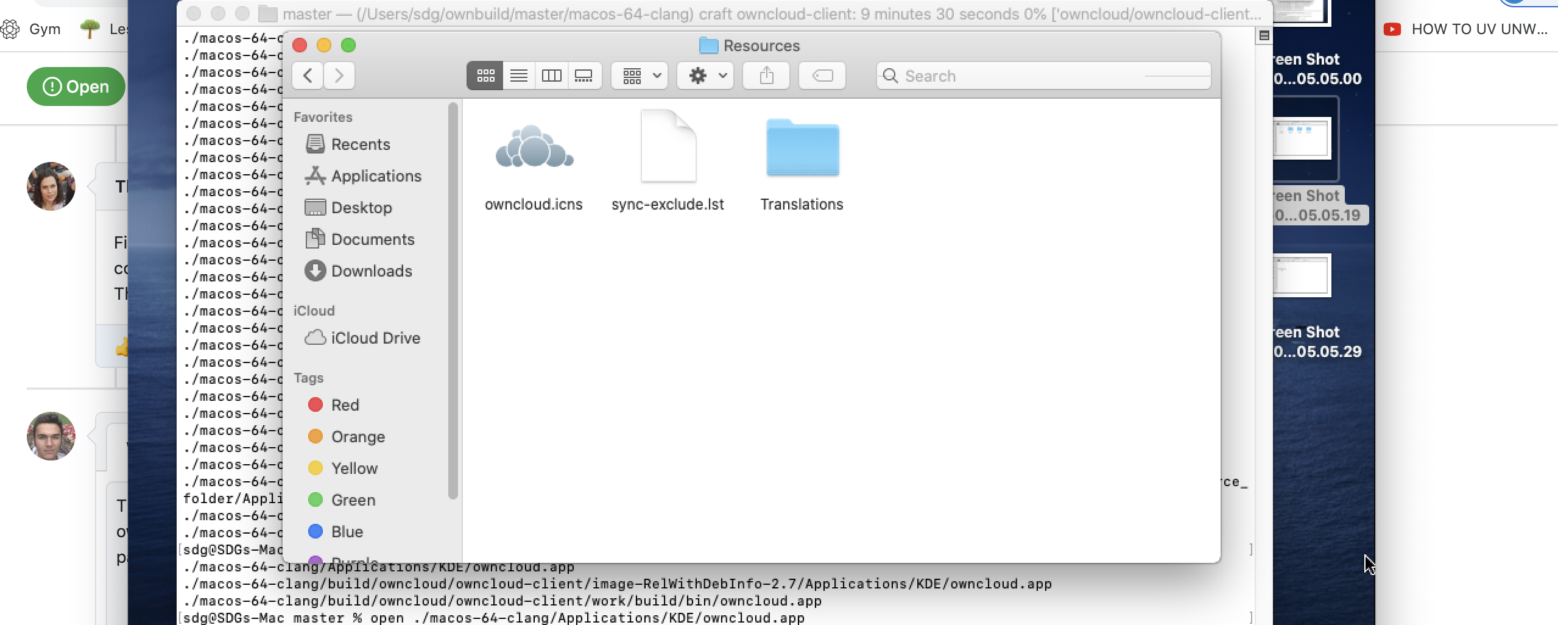Viewport: 1558px width, 625px height.
Task: Close the Resources Finder window
Action: click(x=300, y=45)
